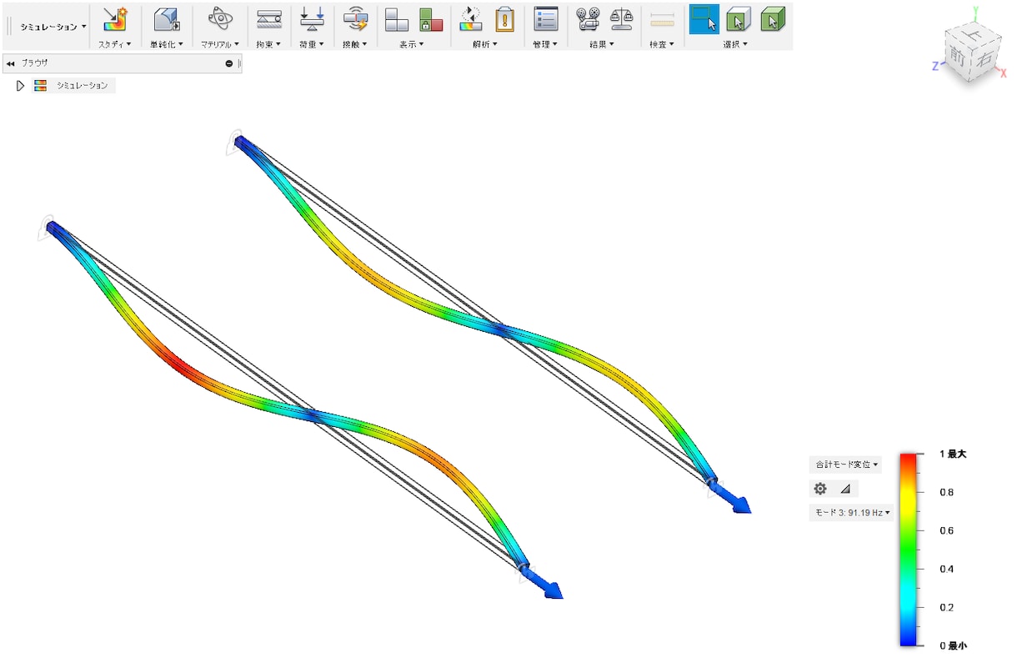Click the 0.6 legend value

tap(946, 530)
